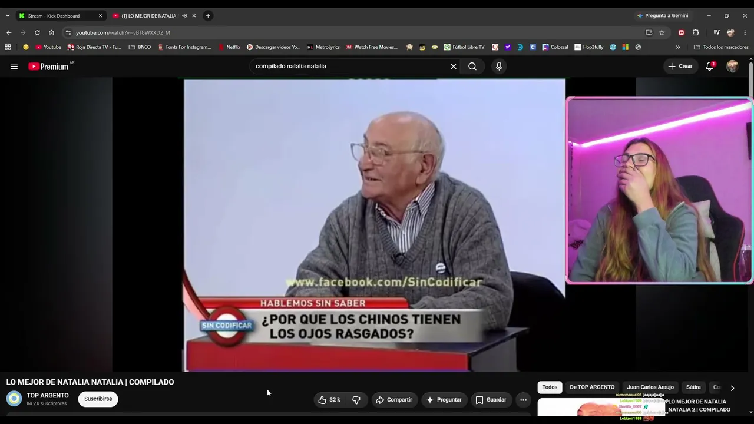Image resolution: width=754 pixels, height=424 pixels.
Task: Share the video with Compartir
Action: click(394, 400)
